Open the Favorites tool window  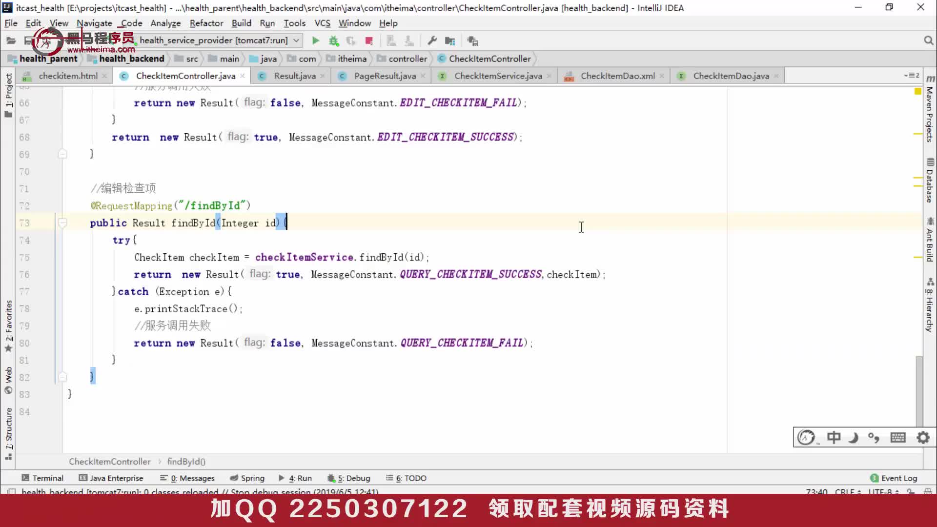pyautogui.click(x=8, y=326)
